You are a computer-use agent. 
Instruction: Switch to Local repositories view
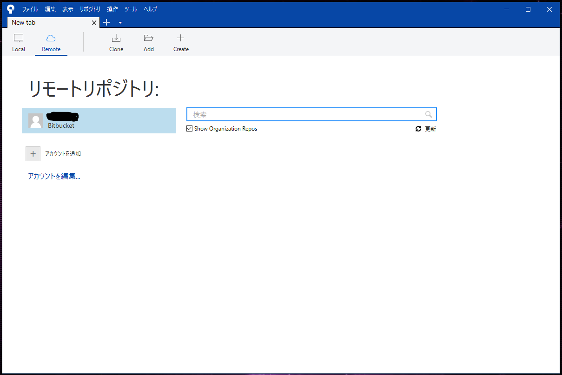(19, 43)
